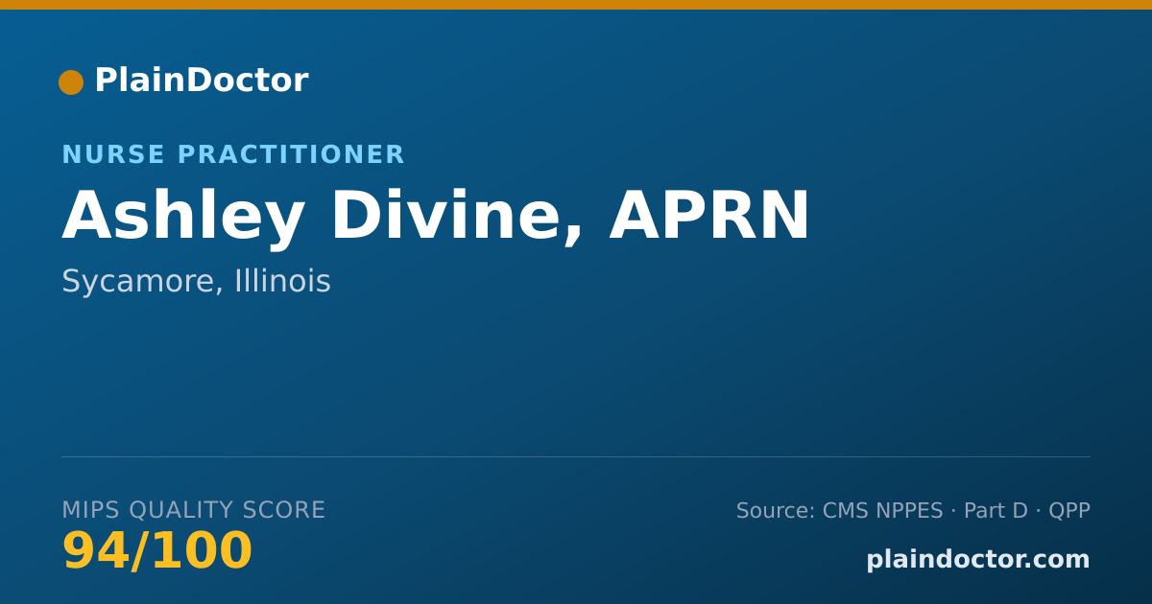Click the Source: CMS NPPES citation text
1152x604 pixels.
tap(913, 511)
